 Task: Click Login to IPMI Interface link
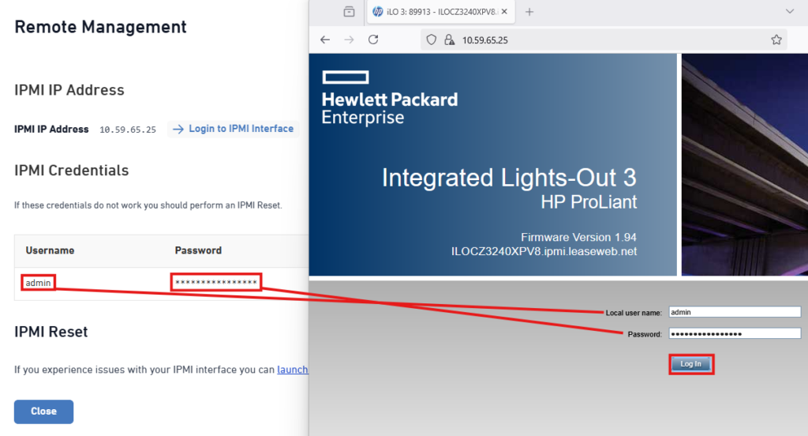pos(233,129)
